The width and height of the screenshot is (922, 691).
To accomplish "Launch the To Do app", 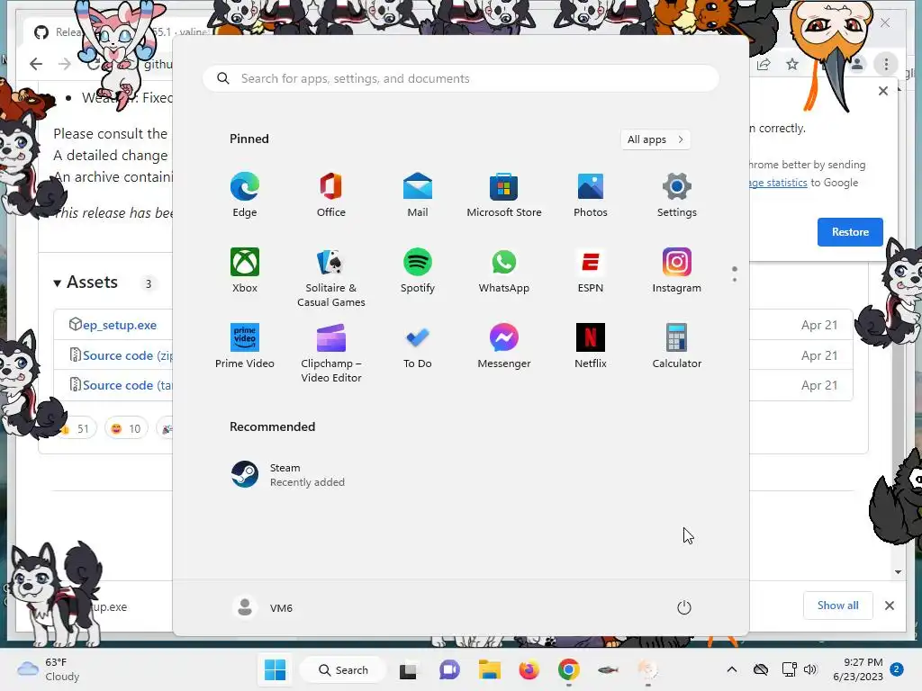I will click(x=418, y=346).
